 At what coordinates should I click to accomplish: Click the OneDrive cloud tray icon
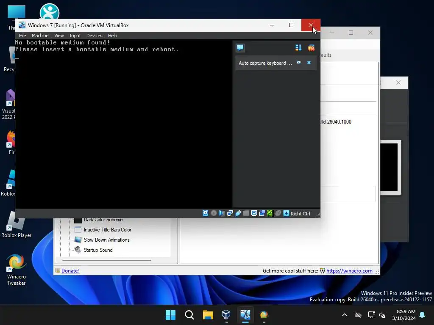pos(358,315)
